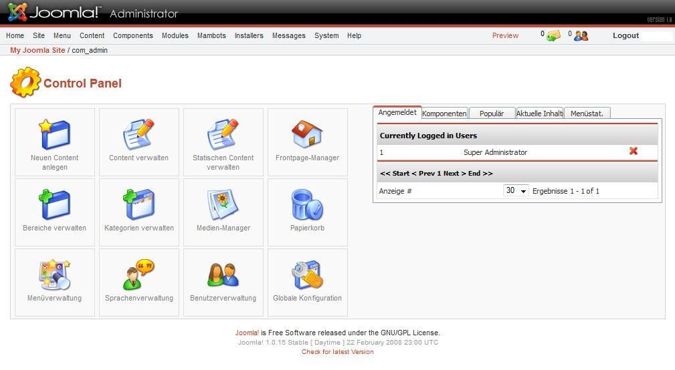The height and width of the screenshot is (370, 675).
Task: Switch to the Komponenten tab
Action: (x=444, y=114)
